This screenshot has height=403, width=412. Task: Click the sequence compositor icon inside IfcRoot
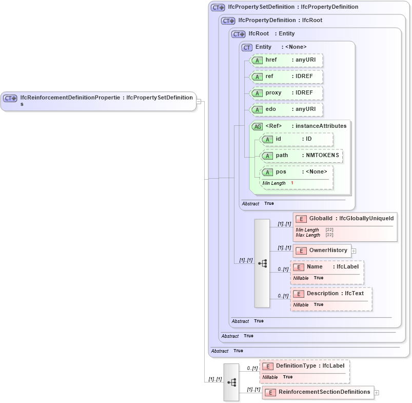coord(262,262)
